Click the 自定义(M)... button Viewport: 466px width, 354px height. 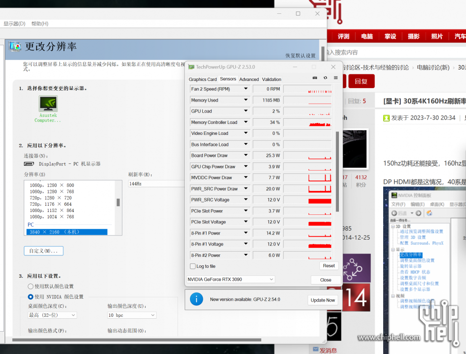pos(44,251)
